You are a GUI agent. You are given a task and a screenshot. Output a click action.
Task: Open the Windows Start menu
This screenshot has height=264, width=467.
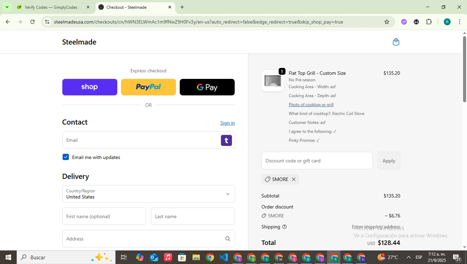[x=8, y=257]
